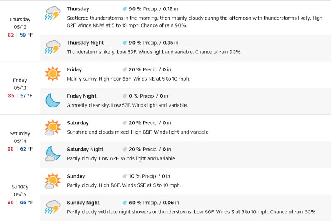
Task: Select the Friday 05/13 date label
Action: click(20, 84)
